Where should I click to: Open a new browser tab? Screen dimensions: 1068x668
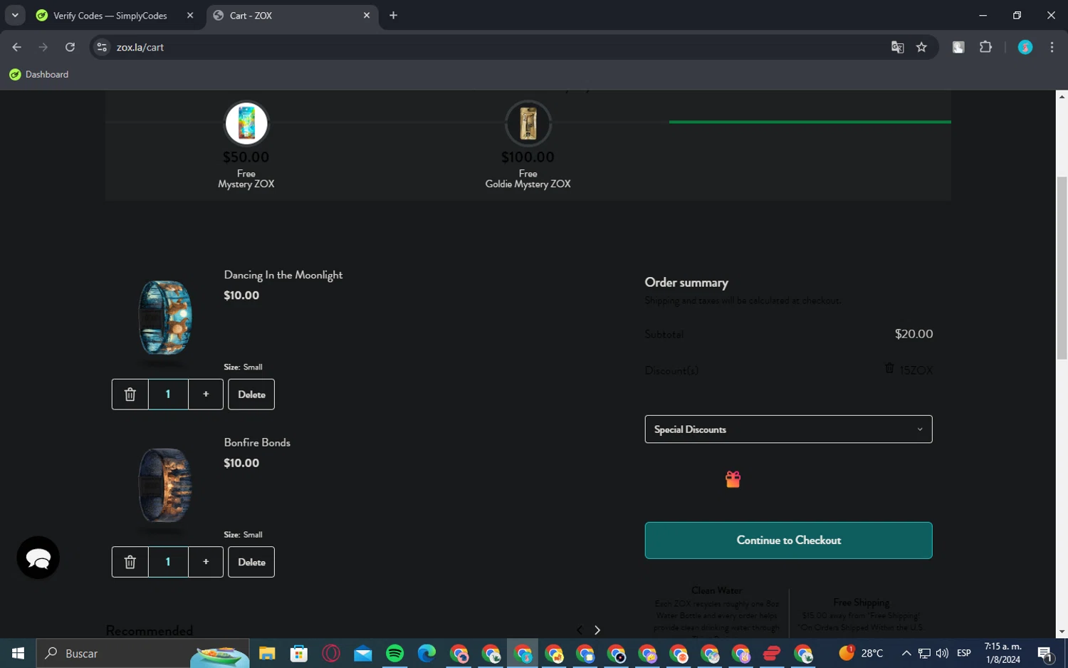click(x=393, y=16)
